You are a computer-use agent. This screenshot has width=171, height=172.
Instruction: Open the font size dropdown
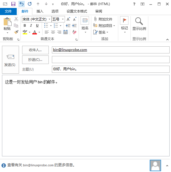63,19
